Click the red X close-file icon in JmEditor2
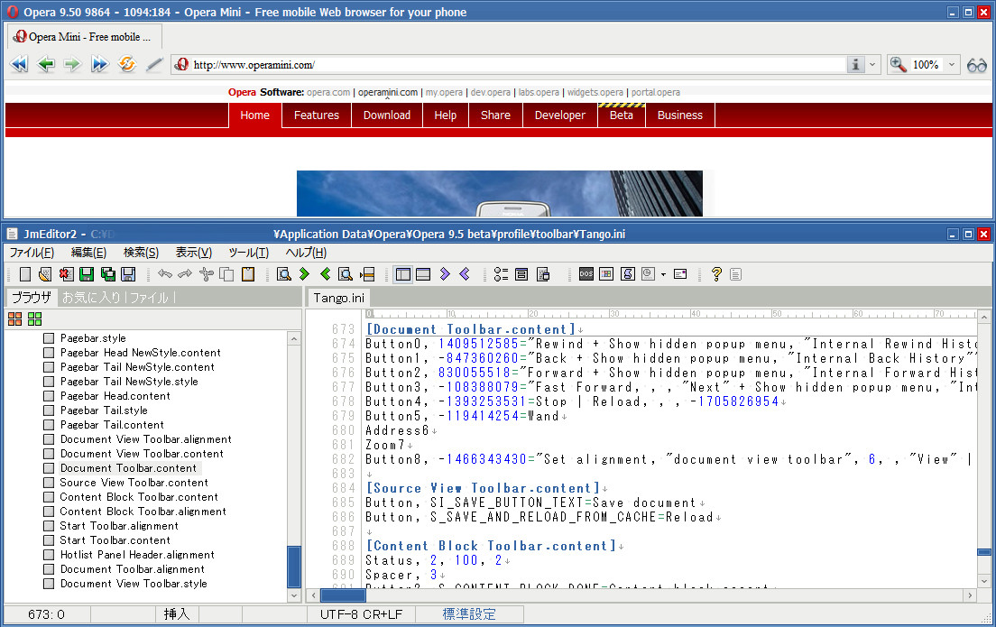 click(x=66, y=273)
